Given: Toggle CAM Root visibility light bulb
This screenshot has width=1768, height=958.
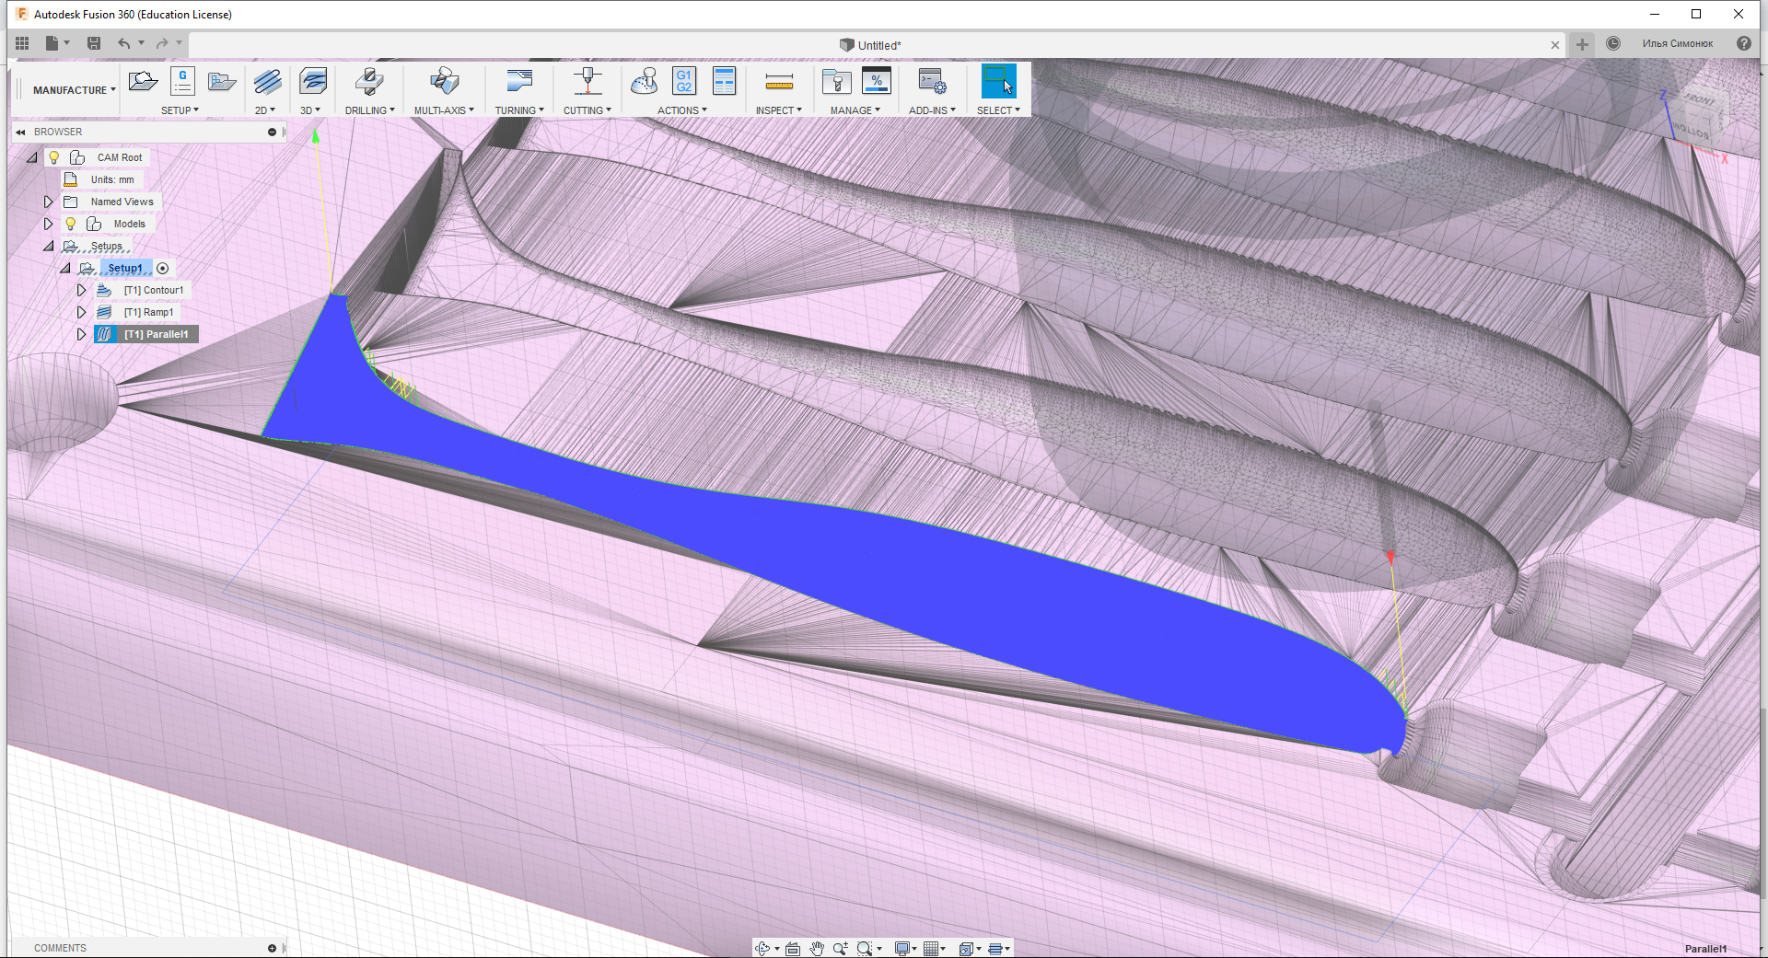Looking at the screenshot, I should [54, 157].
